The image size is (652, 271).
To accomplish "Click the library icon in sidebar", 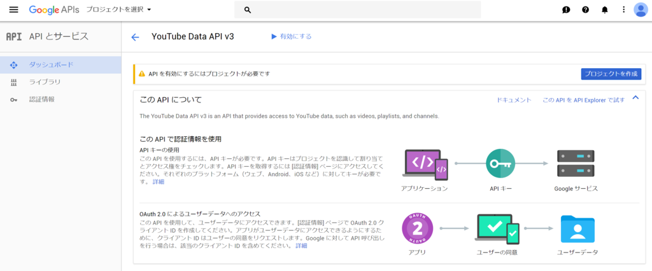I will [x=13, y=83].
